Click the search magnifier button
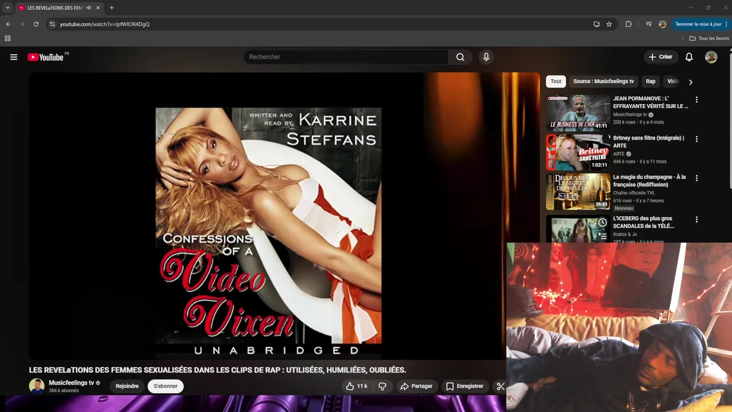Screen dimensions: 732x412 pyautogui.click(x=460, y=57)
